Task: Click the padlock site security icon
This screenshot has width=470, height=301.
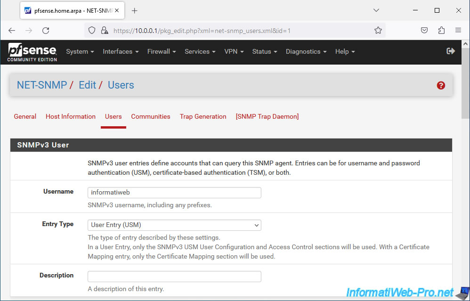Action: coord(104,30)
